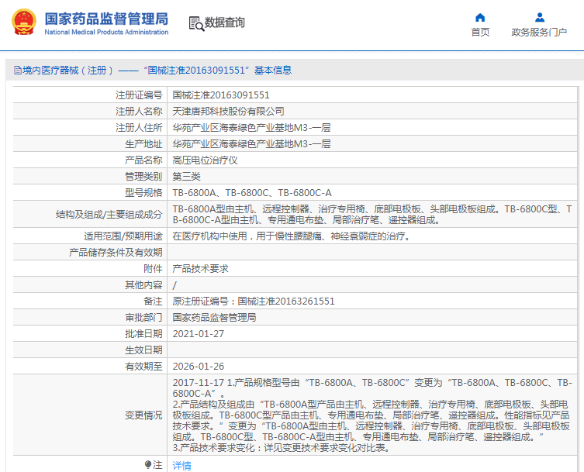Image resolution: width=584 pixels, height=472 pixels.
Task: Open the home page house icon
Action: coord(480,18)
